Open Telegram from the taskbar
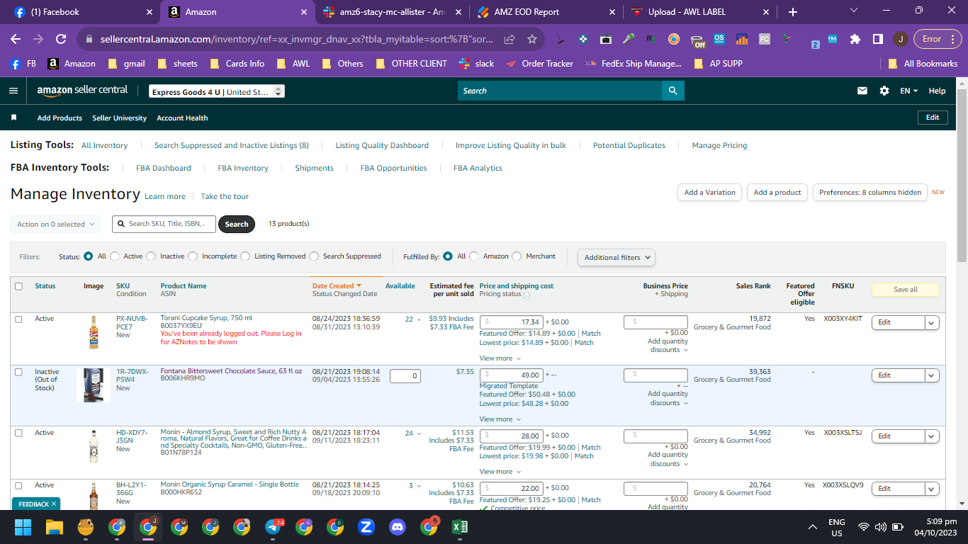The height and width of the screenshot is (544, 968). 273,527
